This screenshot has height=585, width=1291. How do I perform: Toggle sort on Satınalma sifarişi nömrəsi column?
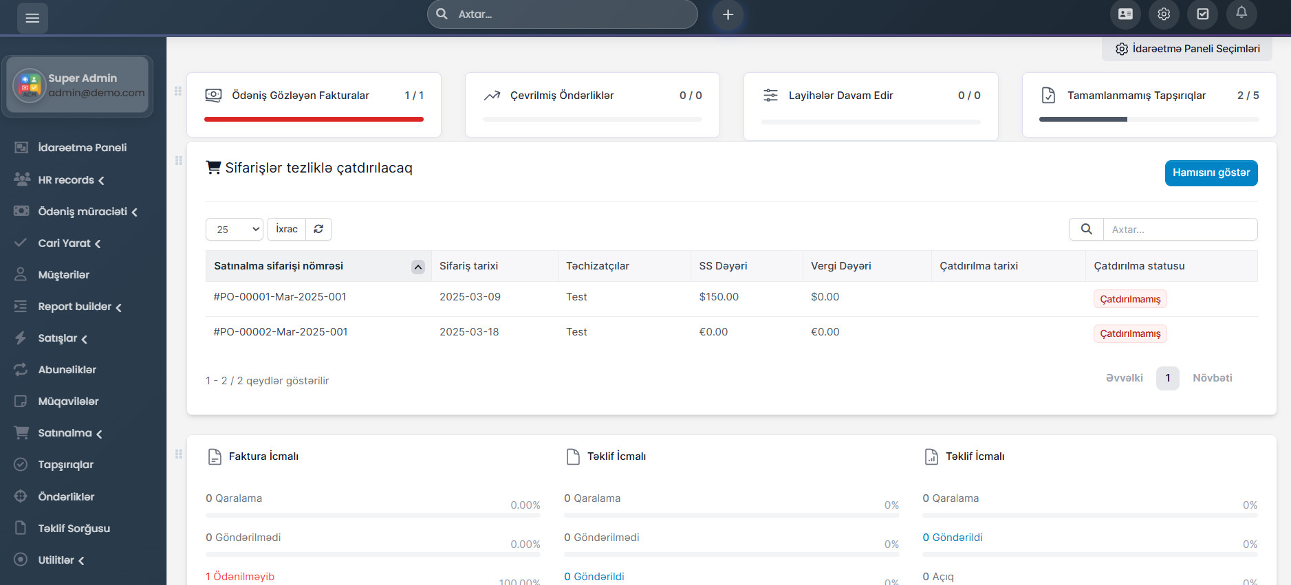pos(417,267)
